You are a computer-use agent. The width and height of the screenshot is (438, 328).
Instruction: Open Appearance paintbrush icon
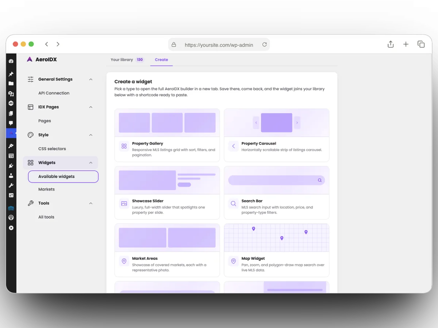[11, 146]
